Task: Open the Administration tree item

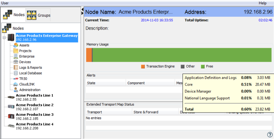Action: point(30,90)
